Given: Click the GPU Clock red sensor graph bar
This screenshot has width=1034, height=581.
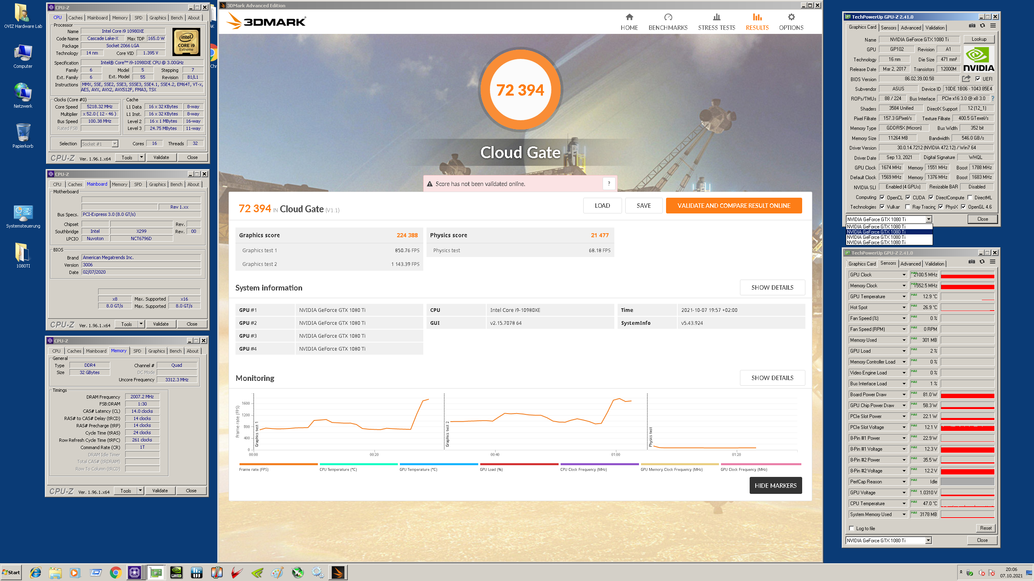Looking at the screenshot, I should pyautogui.click(x=967, y=275).
